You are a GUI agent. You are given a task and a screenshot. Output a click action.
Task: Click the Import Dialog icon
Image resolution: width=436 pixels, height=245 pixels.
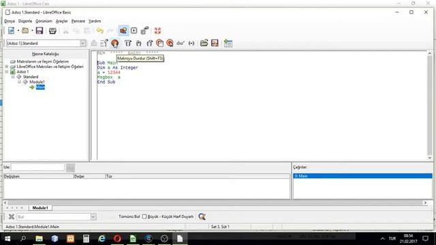point(228,43)
